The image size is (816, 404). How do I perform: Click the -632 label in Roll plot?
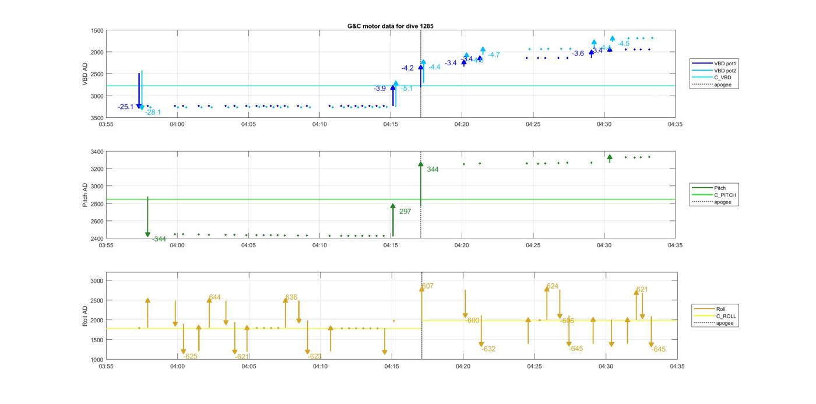pos(488,349)
